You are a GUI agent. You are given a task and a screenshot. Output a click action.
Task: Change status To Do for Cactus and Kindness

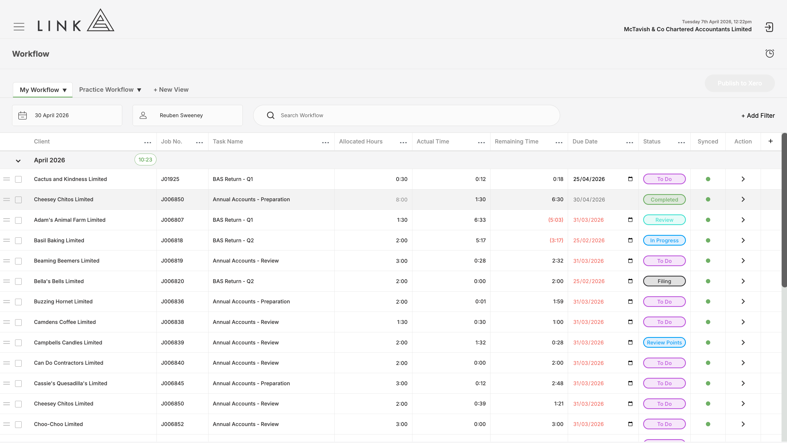664,179
